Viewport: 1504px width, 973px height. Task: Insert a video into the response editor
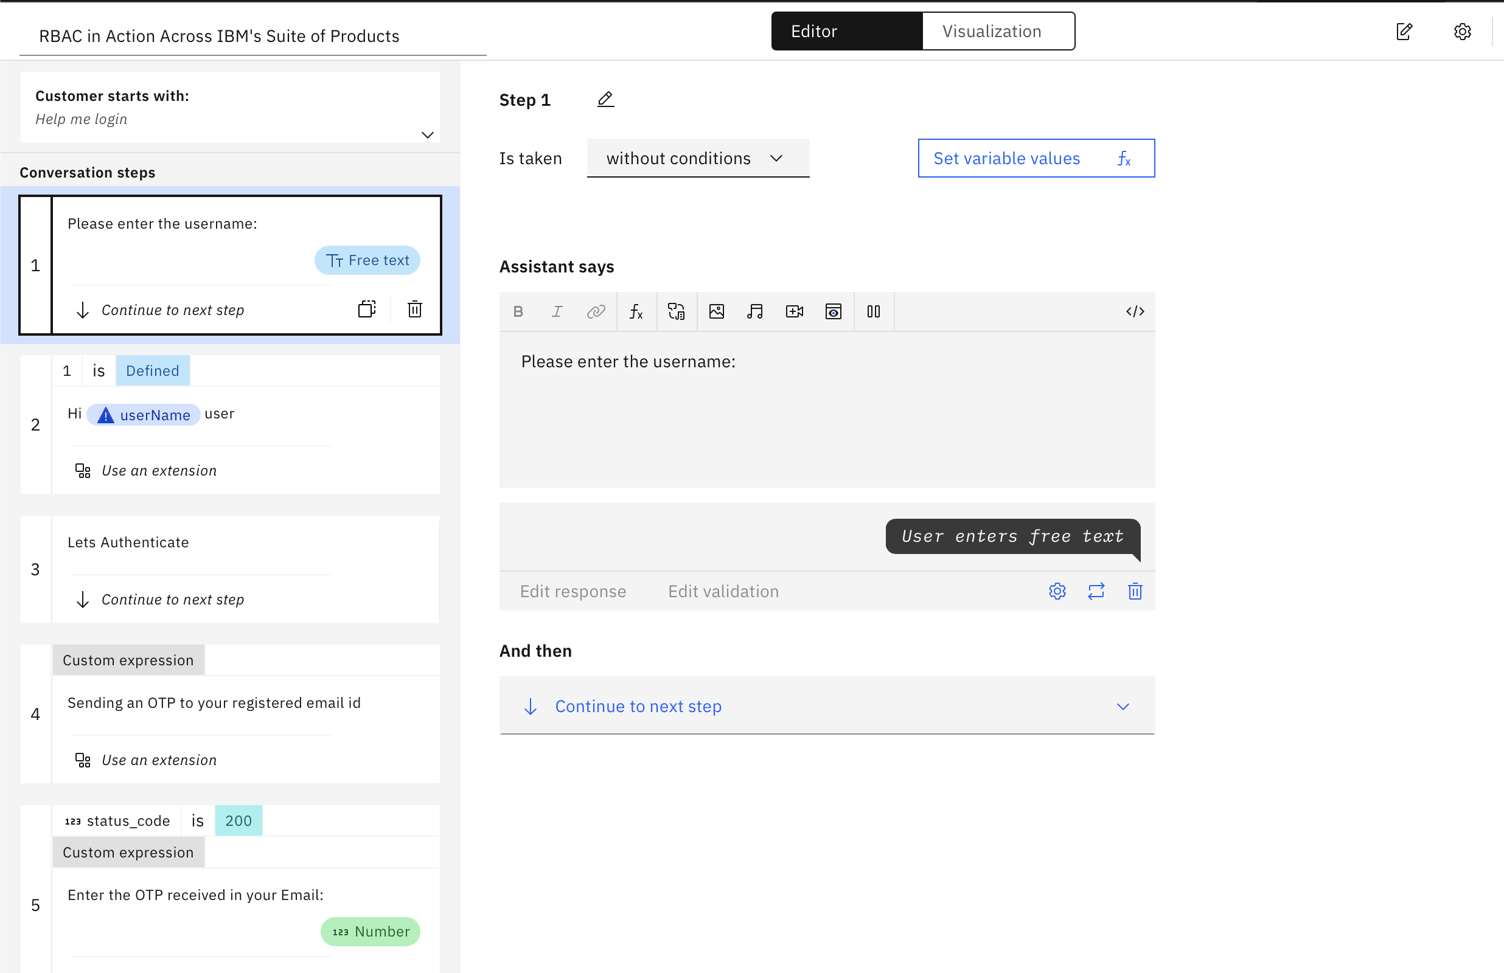(795, 311)
